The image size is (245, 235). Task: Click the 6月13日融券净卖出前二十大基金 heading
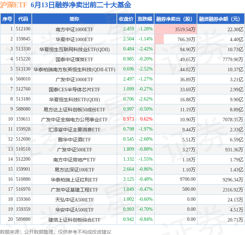pyautogui.click(x=81, y=5)
